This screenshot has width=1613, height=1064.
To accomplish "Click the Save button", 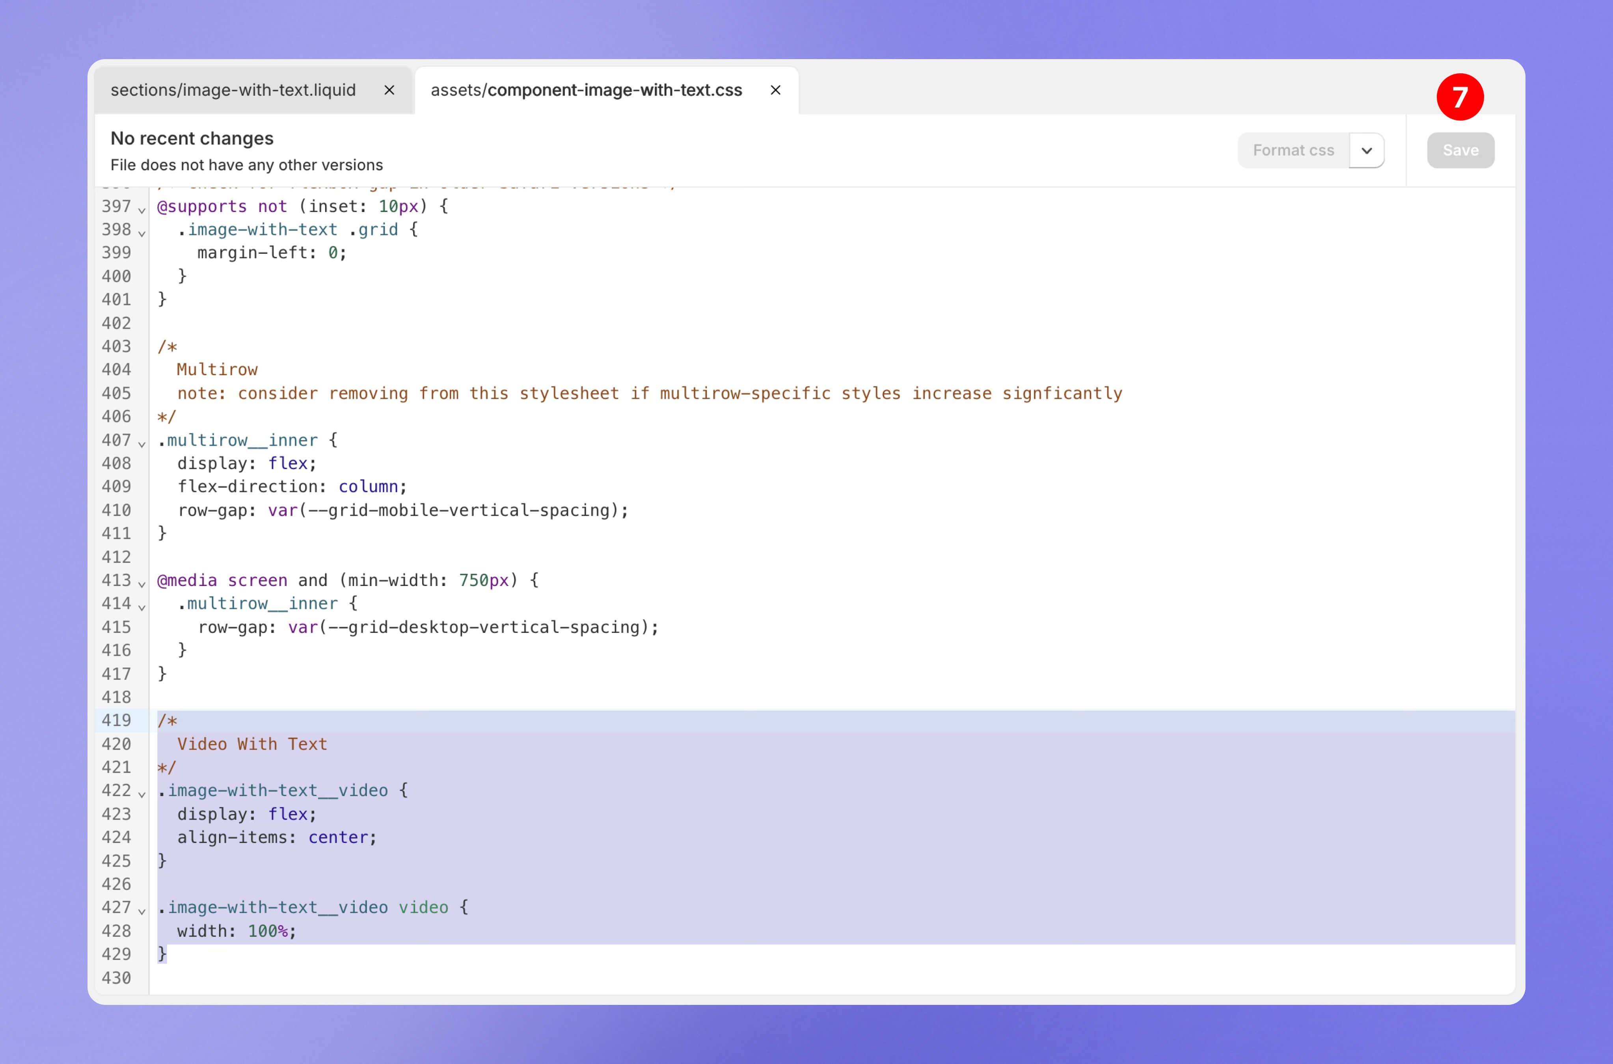I will (1460, 150).
